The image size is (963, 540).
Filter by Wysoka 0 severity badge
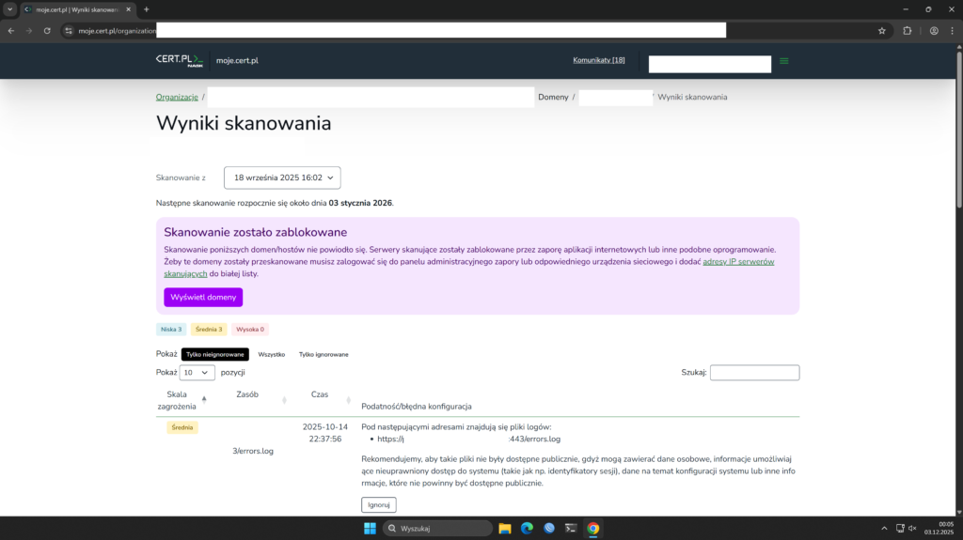(250, 330)
